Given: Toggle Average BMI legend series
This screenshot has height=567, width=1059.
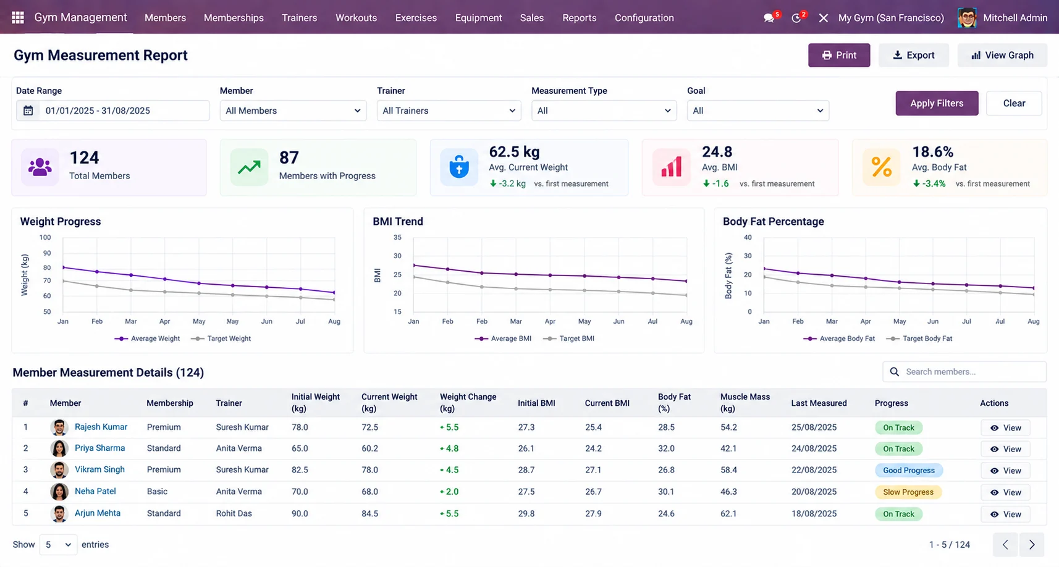Looking at the screenshot, I should (503, 338).
